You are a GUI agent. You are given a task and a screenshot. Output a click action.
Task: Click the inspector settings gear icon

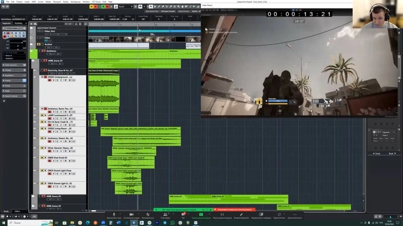[x=4, y=101]
